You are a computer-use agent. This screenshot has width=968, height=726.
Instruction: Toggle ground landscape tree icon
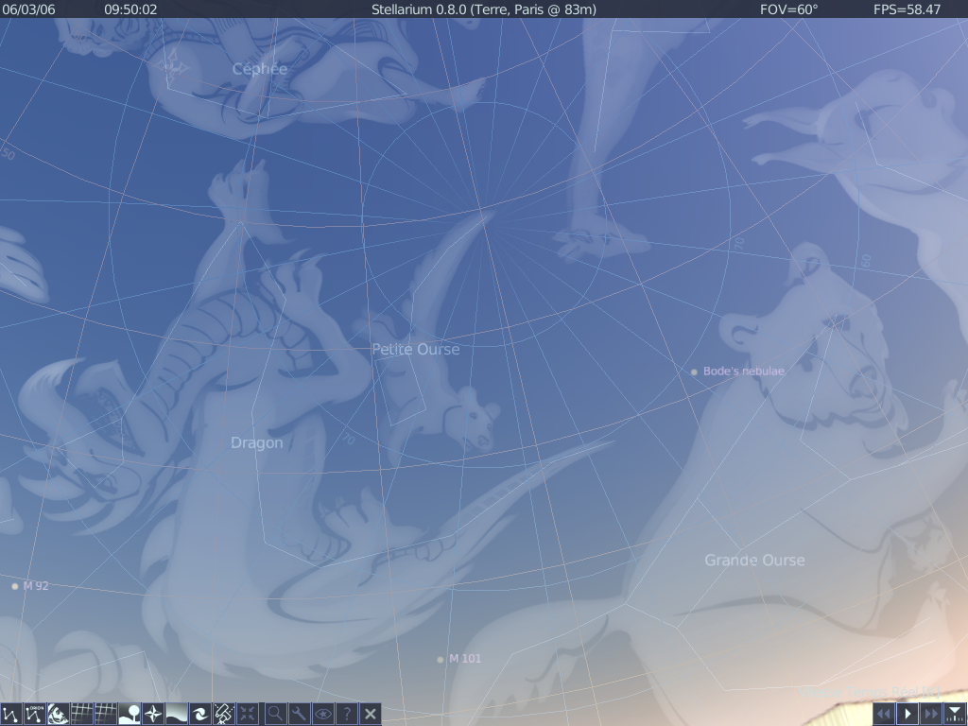pos(129,715)
